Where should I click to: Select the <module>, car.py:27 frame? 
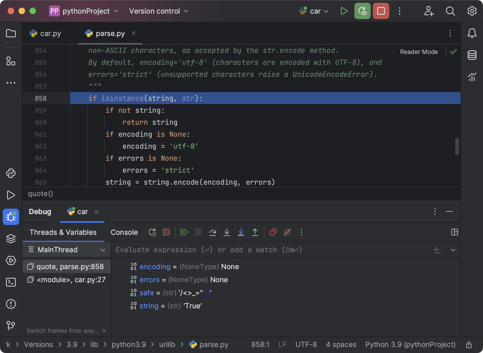click(x=71, y=280)
